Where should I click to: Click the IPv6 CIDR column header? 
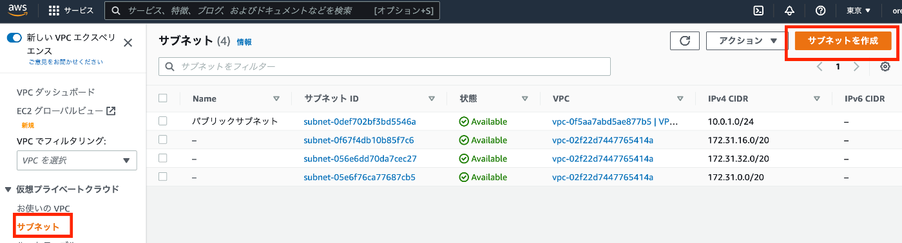(865, 99)
